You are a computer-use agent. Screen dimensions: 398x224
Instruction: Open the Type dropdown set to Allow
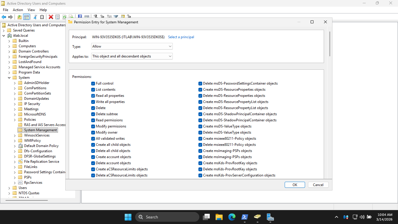132,46
